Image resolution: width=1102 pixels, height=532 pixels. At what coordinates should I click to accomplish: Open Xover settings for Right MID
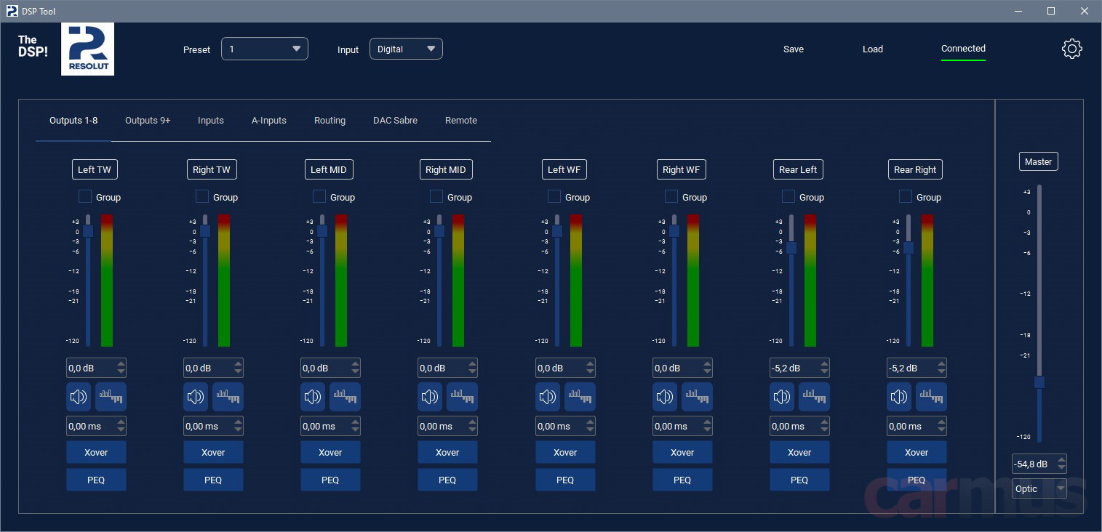(x=447, y=452)
